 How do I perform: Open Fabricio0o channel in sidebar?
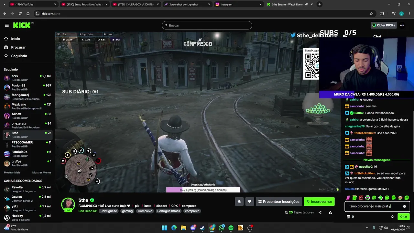[27, 154]
